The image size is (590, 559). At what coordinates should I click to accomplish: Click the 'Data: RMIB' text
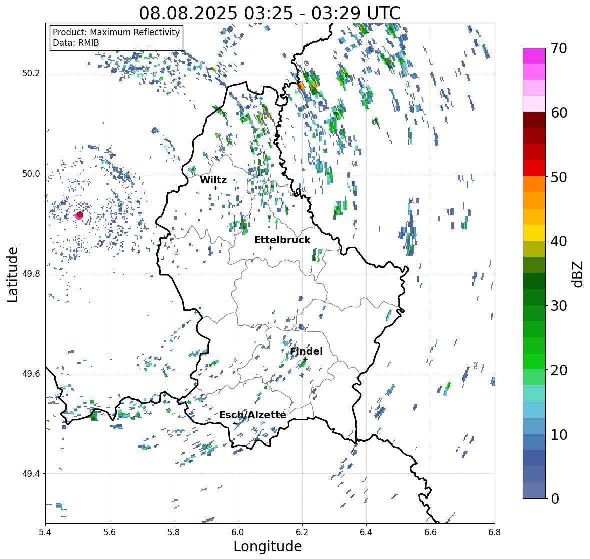pos(76,43)
